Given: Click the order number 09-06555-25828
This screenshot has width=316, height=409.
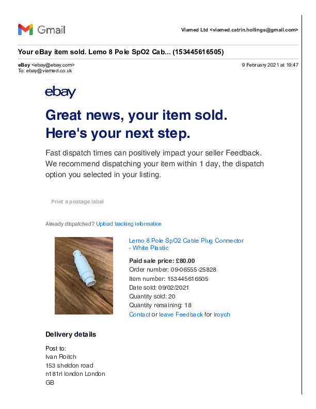Looking at the screenshot, I should coord(193,270).
